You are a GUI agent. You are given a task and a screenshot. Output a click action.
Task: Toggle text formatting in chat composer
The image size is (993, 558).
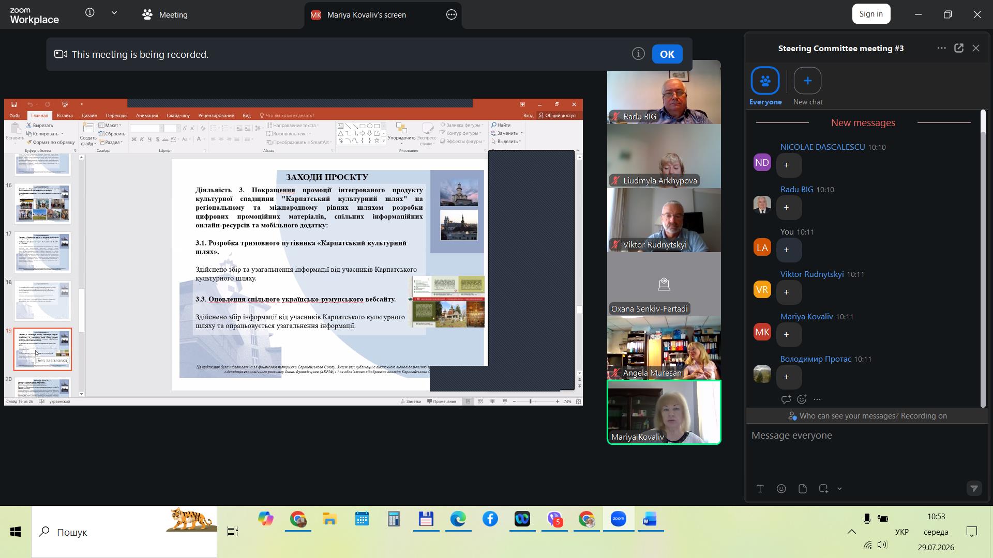[x=760, y=489]
